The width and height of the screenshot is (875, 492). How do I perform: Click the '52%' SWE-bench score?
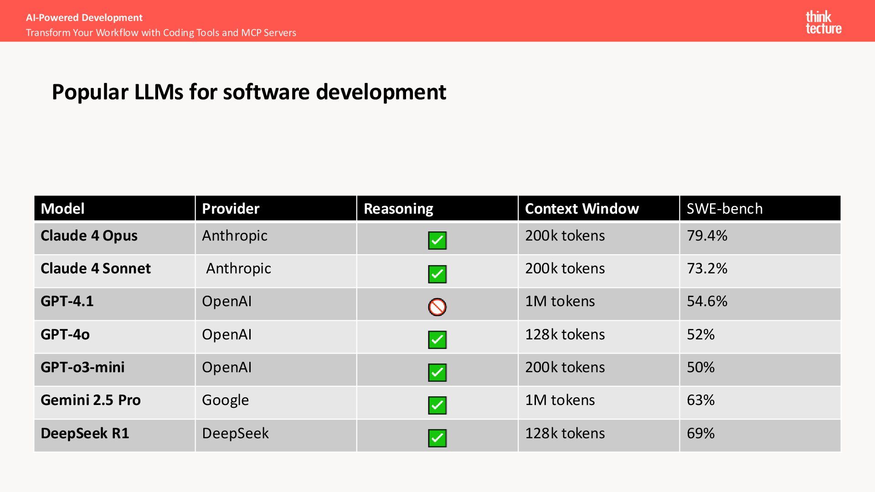pyautogui.click(x=701, y=334)
